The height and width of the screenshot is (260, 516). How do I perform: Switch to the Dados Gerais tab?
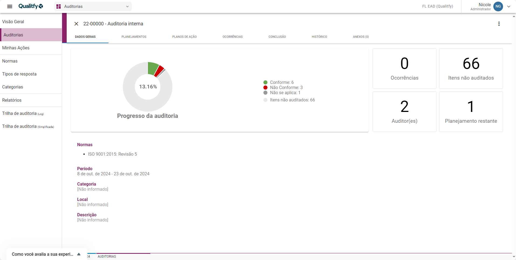85,37
